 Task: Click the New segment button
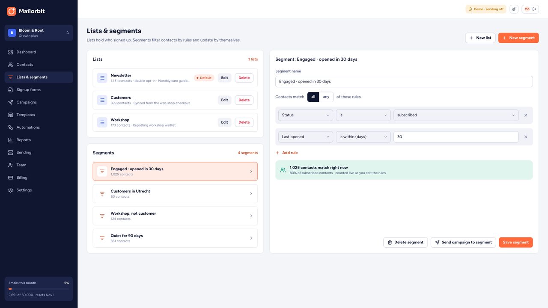(518, 38)
